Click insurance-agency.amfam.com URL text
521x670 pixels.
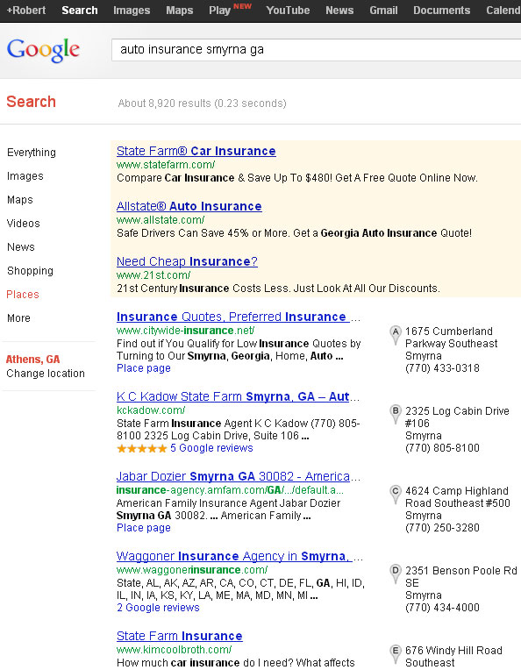pos(230,490)
